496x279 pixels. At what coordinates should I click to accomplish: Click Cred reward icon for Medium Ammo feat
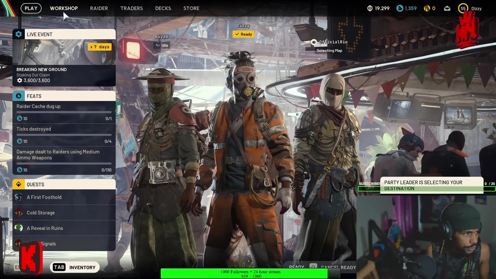(x=19, y=170)
